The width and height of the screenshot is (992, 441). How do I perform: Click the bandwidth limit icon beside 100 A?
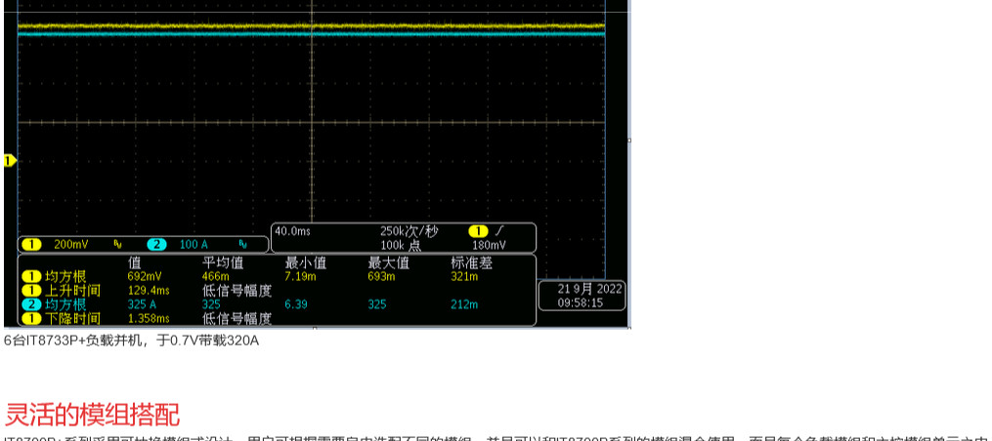point(242,244)
